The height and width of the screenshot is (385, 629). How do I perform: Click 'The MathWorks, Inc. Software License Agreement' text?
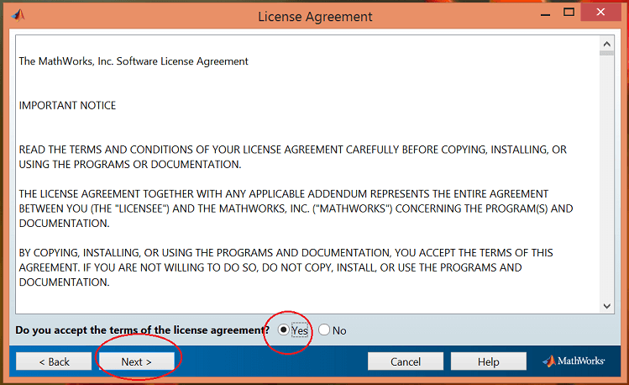134,61
